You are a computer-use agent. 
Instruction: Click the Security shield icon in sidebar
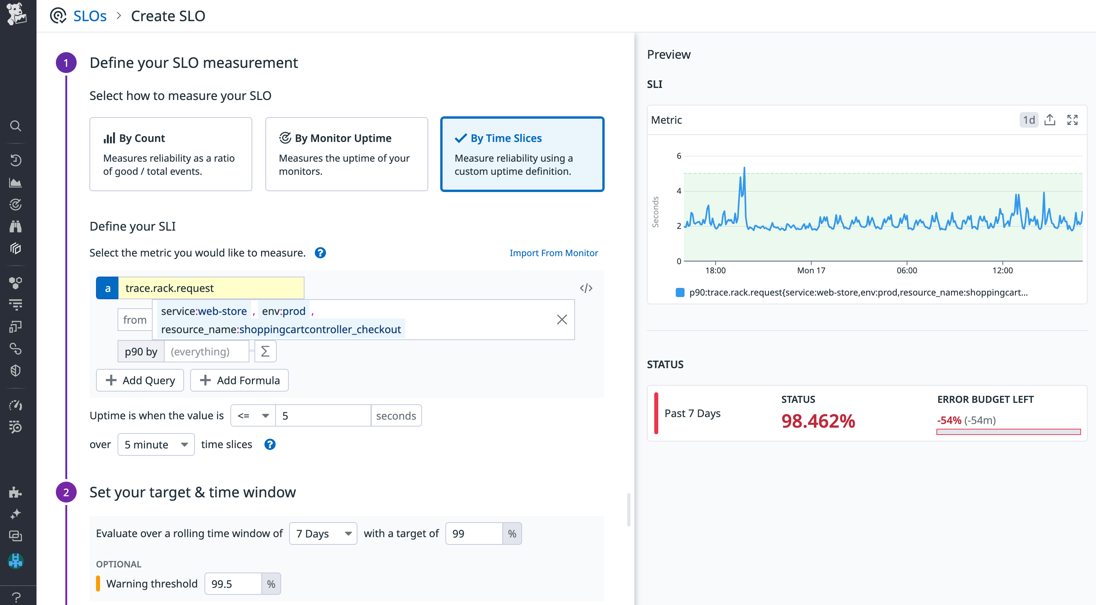[16, 370]
